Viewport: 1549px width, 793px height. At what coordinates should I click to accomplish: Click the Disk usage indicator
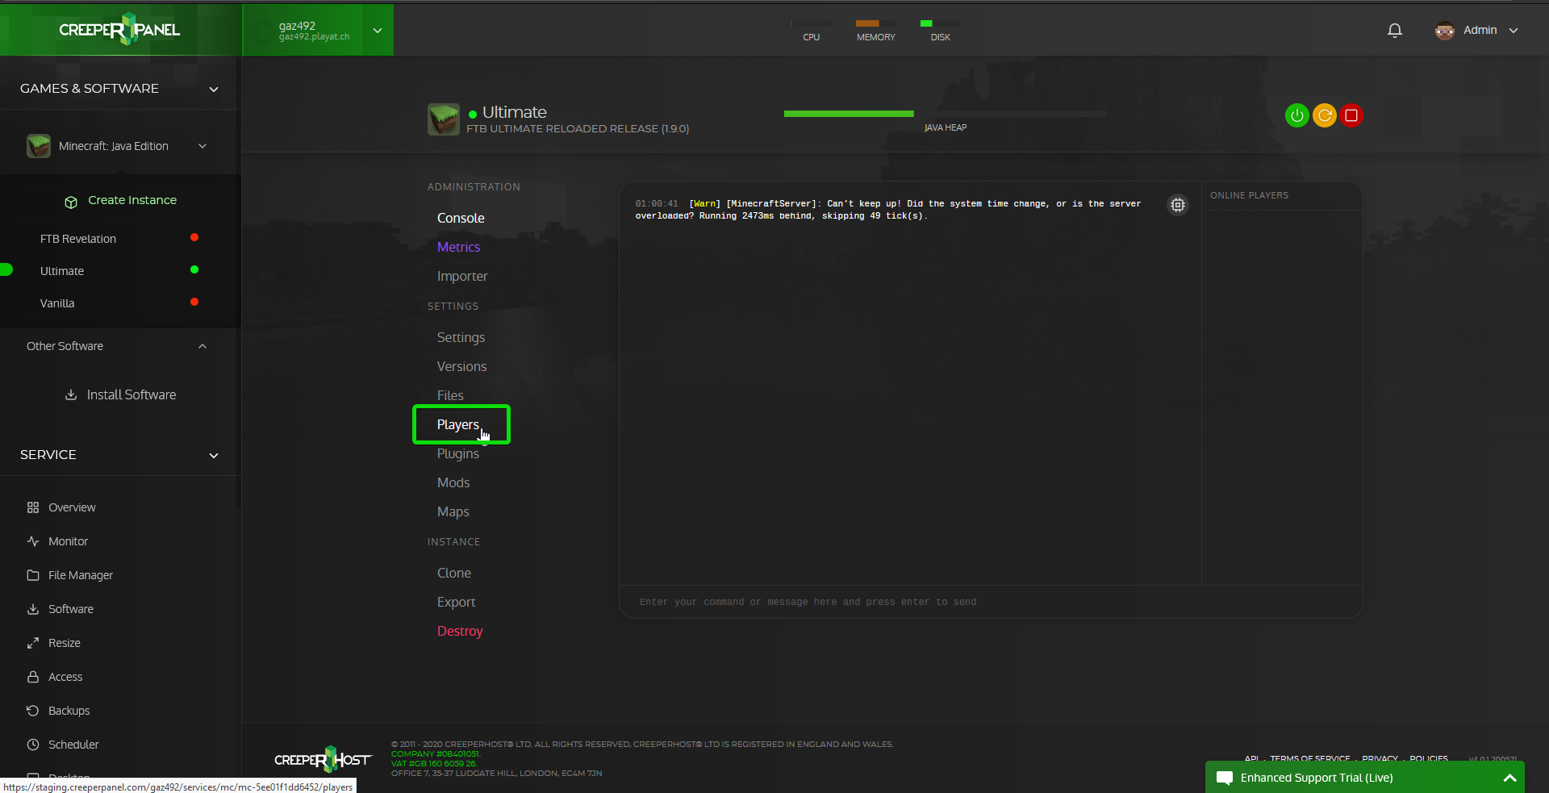tap(941, 31)
